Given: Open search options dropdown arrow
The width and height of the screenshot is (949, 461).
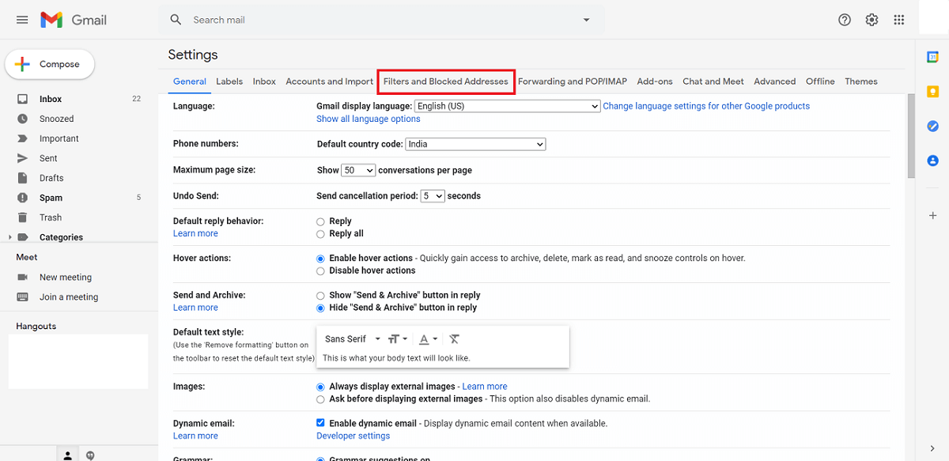Looking at the screenshot, I should pyautogui.click(x=586, y=20).
